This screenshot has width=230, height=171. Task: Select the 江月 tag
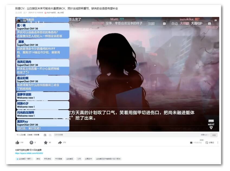coord(79,159)
